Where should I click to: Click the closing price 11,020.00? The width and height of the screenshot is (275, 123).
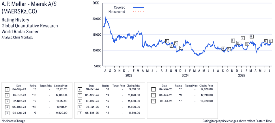coord(134,95)
